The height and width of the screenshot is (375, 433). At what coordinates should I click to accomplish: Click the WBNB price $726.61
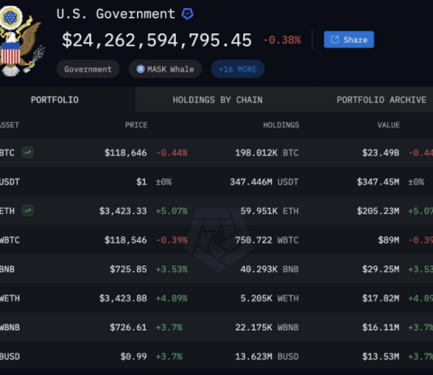coord(128,327)
